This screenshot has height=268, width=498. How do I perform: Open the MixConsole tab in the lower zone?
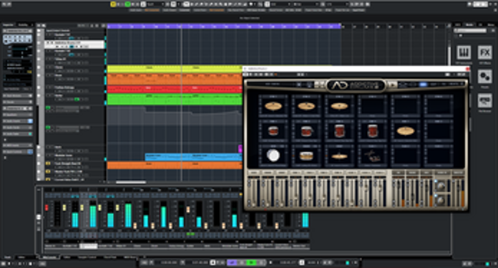point(49,257)
